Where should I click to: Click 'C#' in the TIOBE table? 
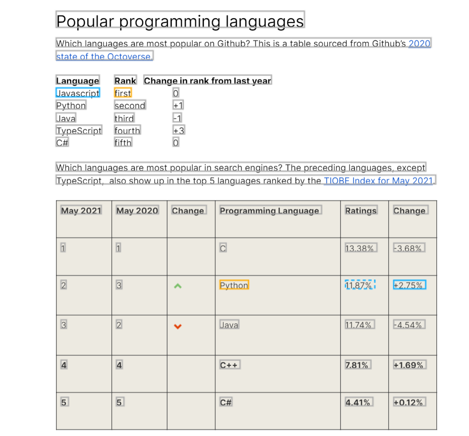(226, 402)
